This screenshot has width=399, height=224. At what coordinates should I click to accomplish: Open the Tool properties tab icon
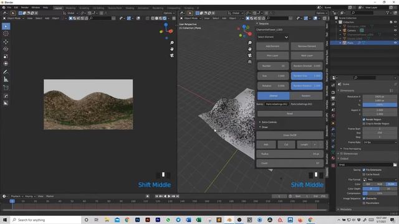[333, 85]
